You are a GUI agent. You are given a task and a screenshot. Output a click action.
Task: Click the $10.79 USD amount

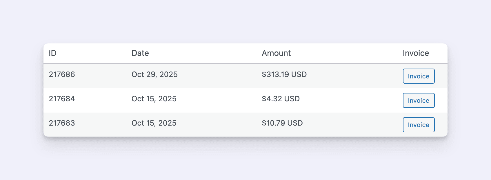[x=282, y=123]
